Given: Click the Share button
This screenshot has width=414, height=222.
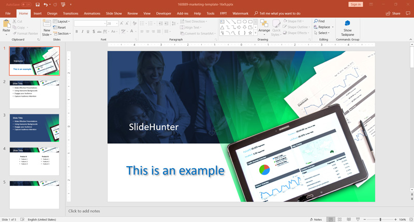Looking at the screenshot, I should point(393,13).
